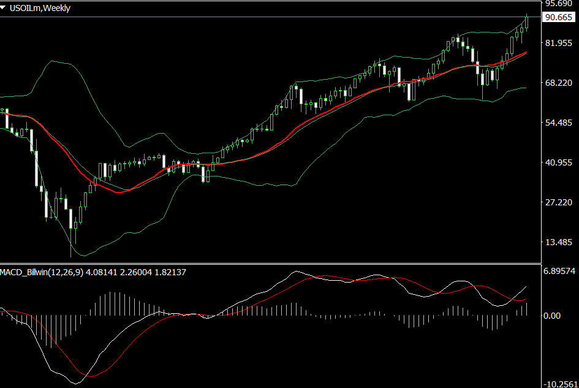Click the 27.220 price scale value
This screenshot has width=579, height=388.
(x=559, y=202)
